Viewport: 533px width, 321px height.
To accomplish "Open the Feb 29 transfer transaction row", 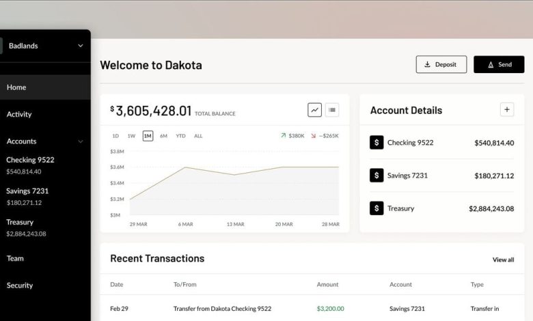I will click(x=222, y=309).
